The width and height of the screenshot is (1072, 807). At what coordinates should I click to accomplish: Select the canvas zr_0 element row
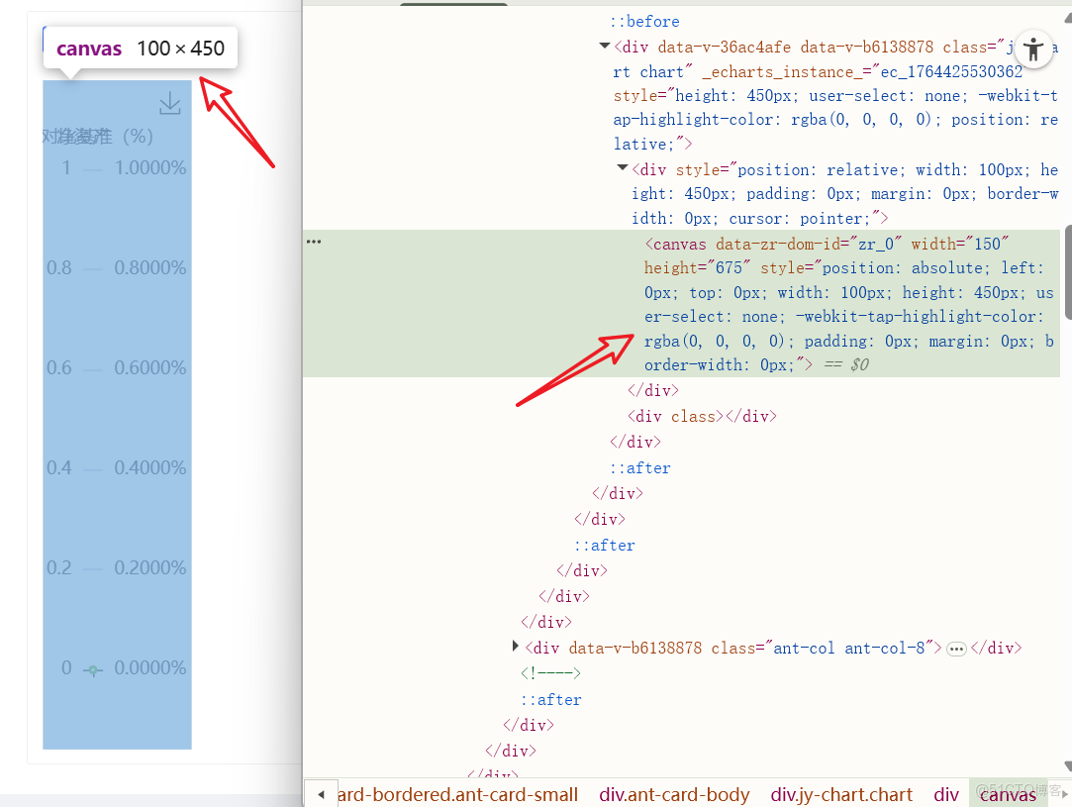[x=681, y=304]
